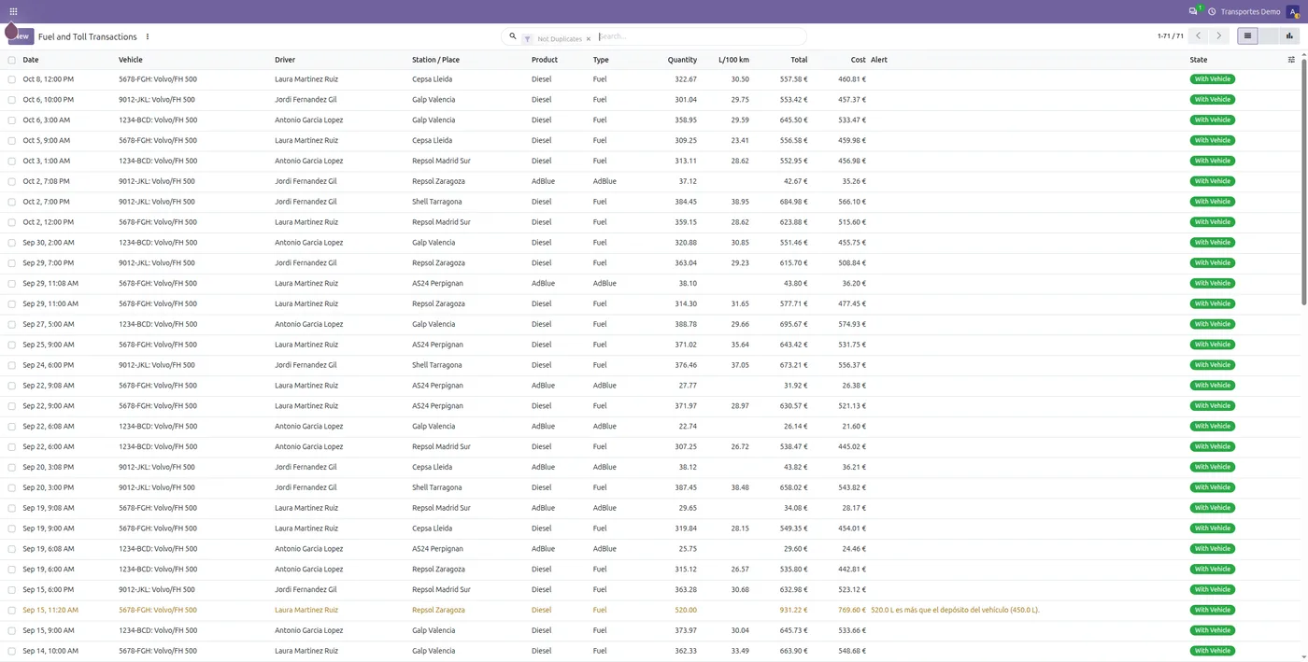
Task: Open the Transportes Demo company switcher
Action: point(1250,11)
